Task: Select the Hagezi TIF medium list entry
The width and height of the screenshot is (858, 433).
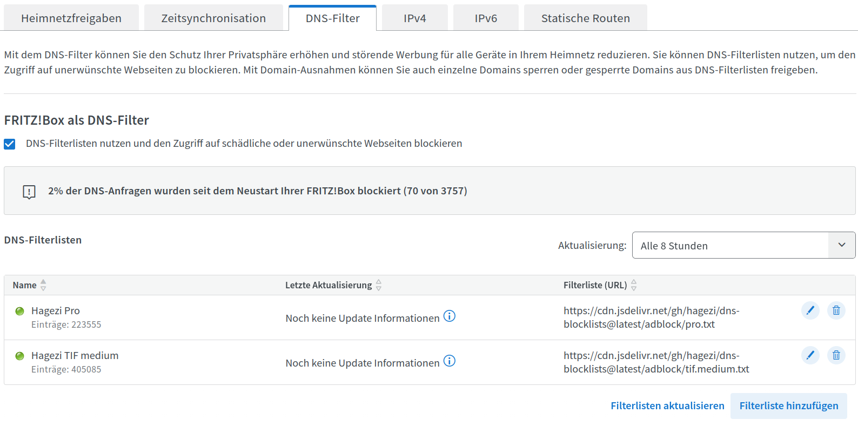Action: click(x=75, y=355)
